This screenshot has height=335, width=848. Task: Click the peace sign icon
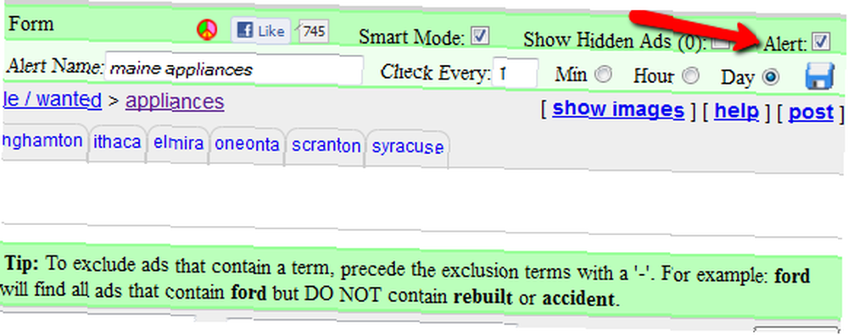point(207,30)
